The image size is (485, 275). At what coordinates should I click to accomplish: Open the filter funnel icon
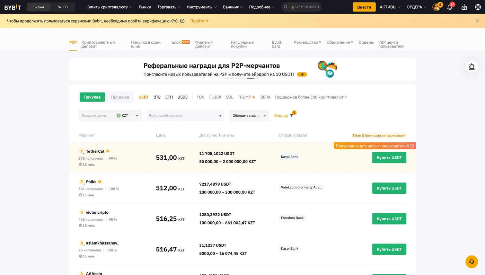(x=291, y=116)
